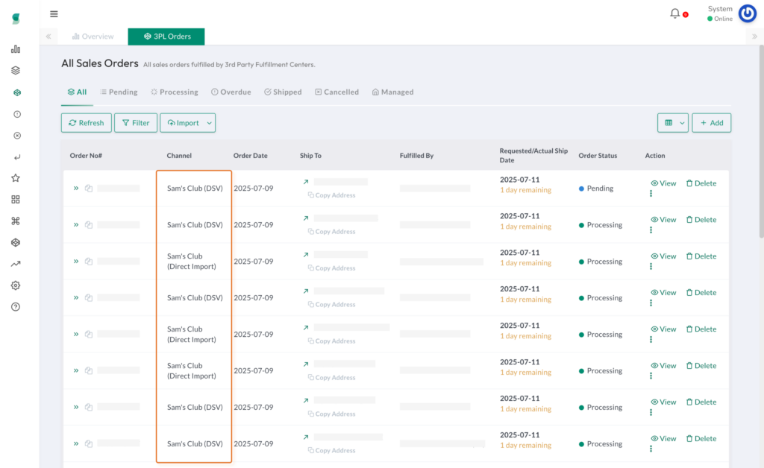764x468 pixels.
Task: Filter by Overdue orders tab
Action: (231, 92)
